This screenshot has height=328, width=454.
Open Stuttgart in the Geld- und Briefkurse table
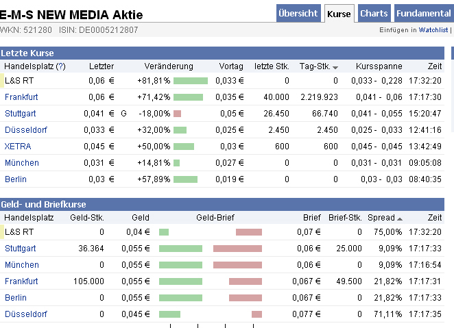(21, 248)
